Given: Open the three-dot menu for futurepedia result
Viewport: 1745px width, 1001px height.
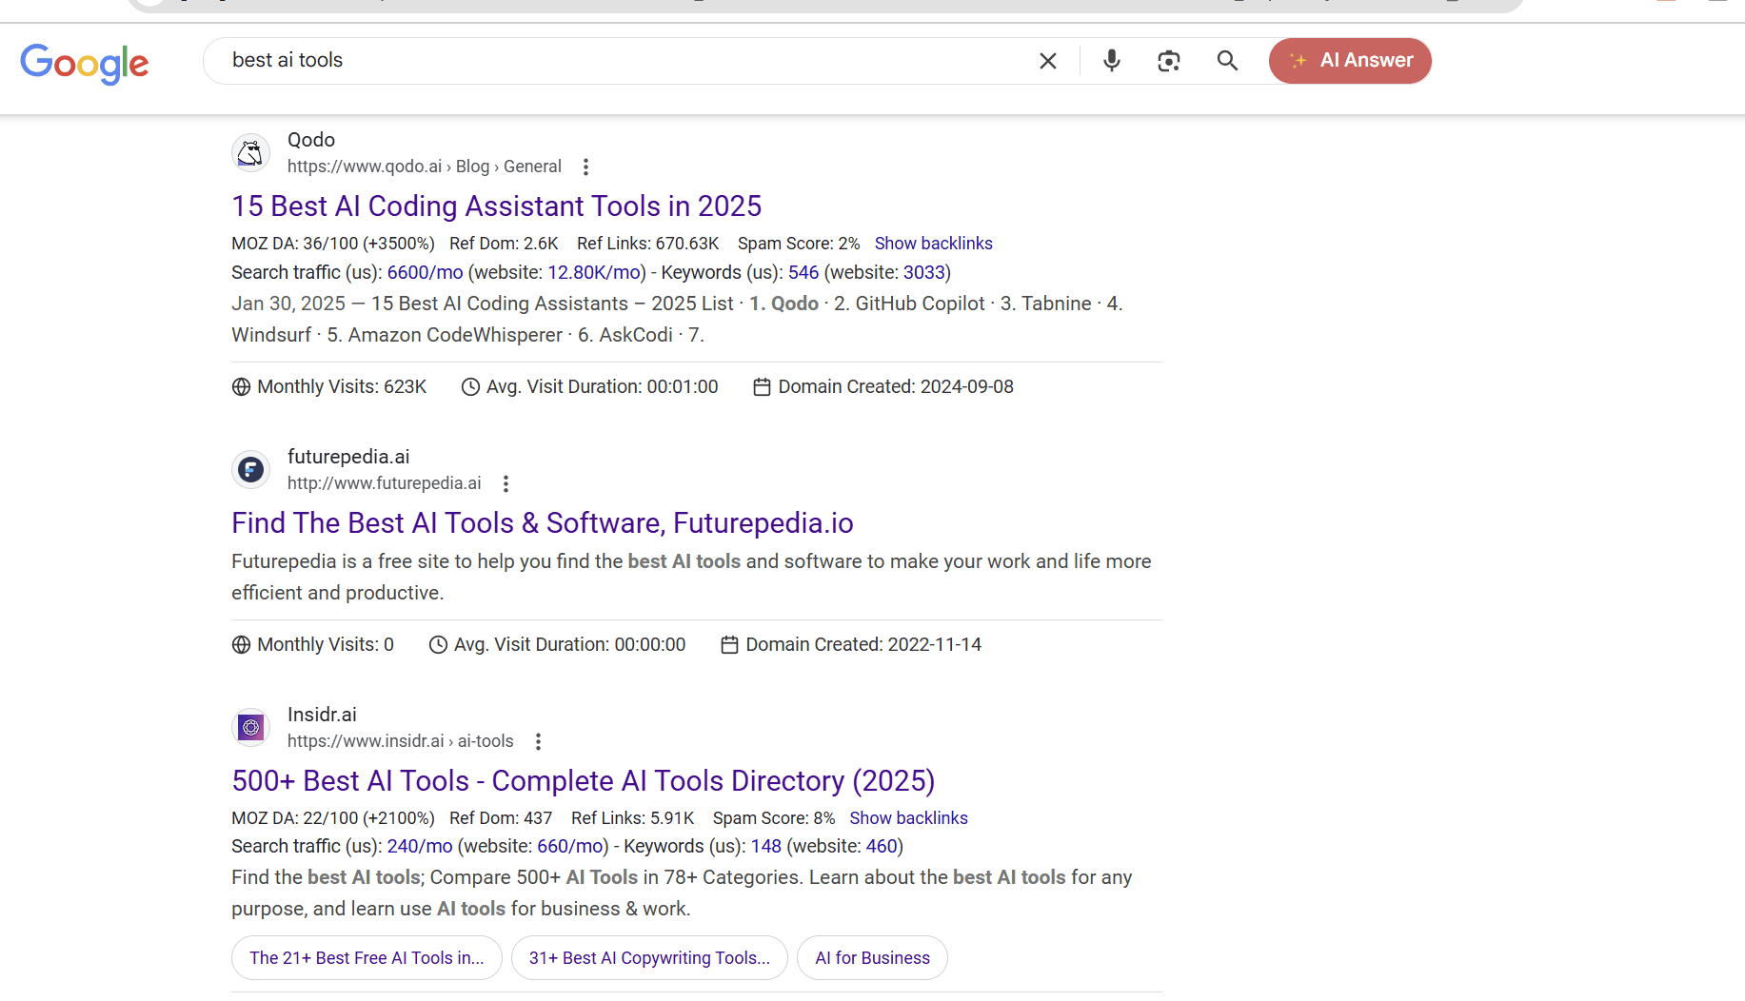Looking at the screenshot, I should pos(506,483).
